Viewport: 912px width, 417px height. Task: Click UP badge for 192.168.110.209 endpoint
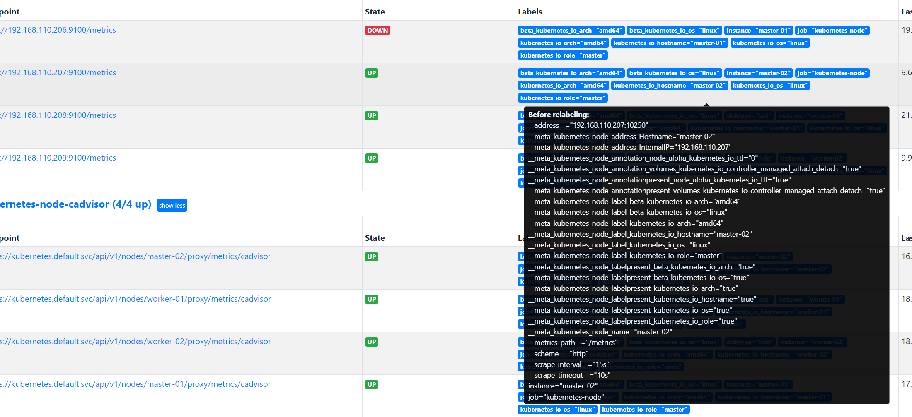tap(372, 158)
